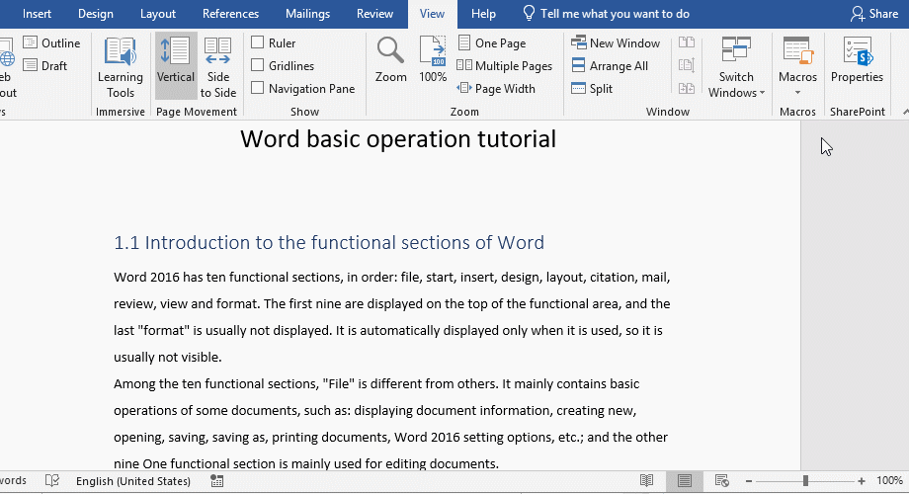Click the lightbulb Tell me icon

529,13
